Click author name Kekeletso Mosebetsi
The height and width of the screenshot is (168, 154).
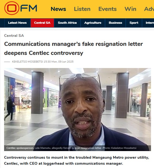click(x=27, y=62)
